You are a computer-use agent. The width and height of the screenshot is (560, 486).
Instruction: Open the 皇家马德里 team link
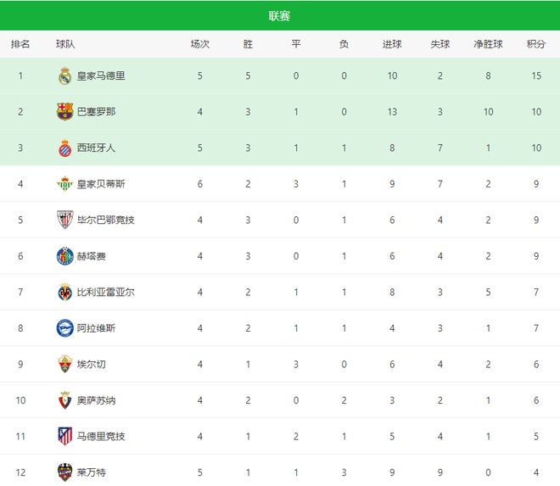pyautogui.click(x=101, y=76)
